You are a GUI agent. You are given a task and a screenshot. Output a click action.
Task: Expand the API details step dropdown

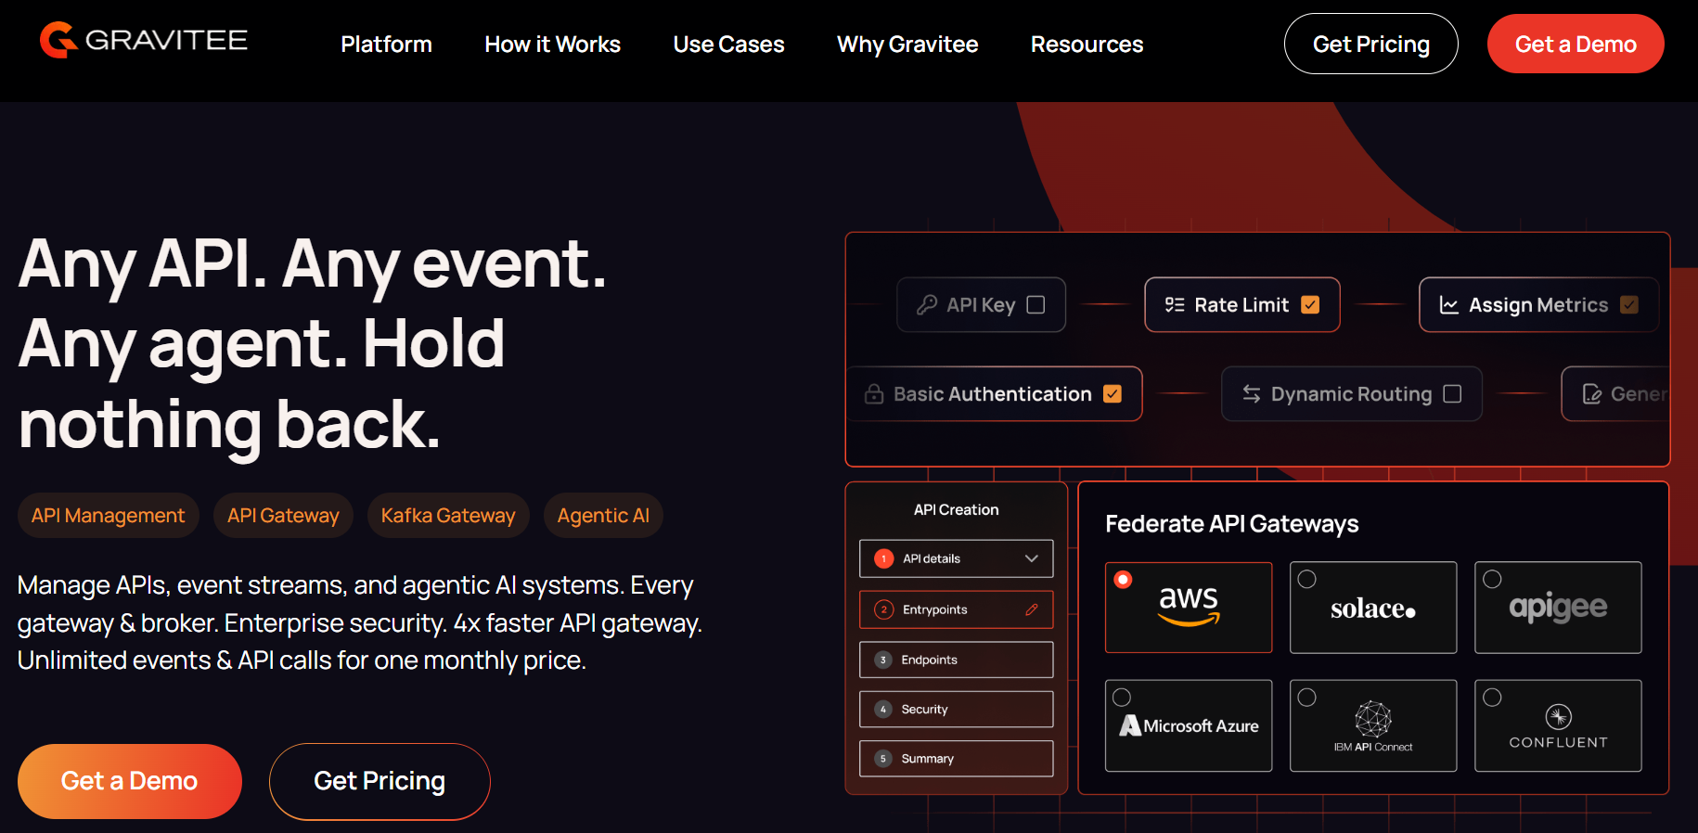(x=1031, y=558)
